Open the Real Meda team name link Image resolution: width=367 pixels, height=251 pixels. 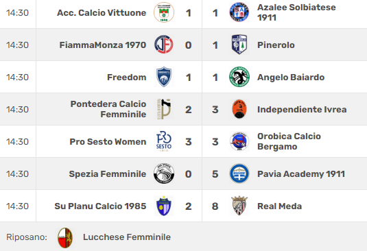pyautogui.click(x=279, y=206)
